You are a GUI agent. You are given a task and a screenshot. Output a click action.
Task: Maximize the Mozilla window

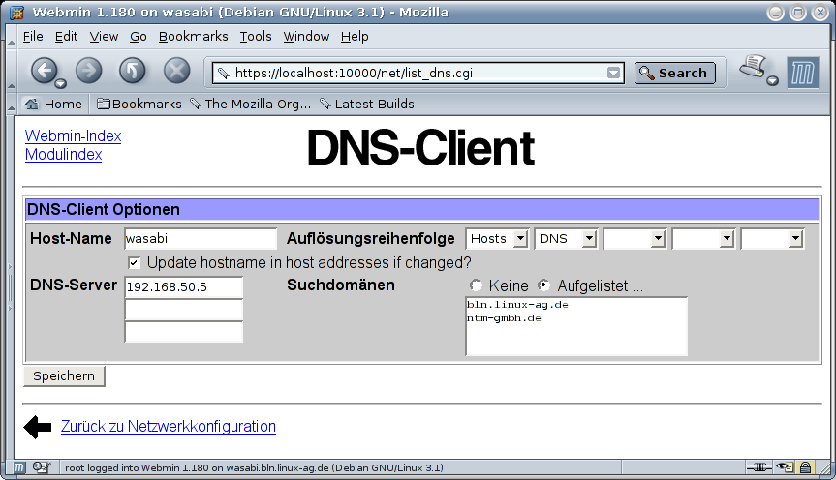[797, 13]
